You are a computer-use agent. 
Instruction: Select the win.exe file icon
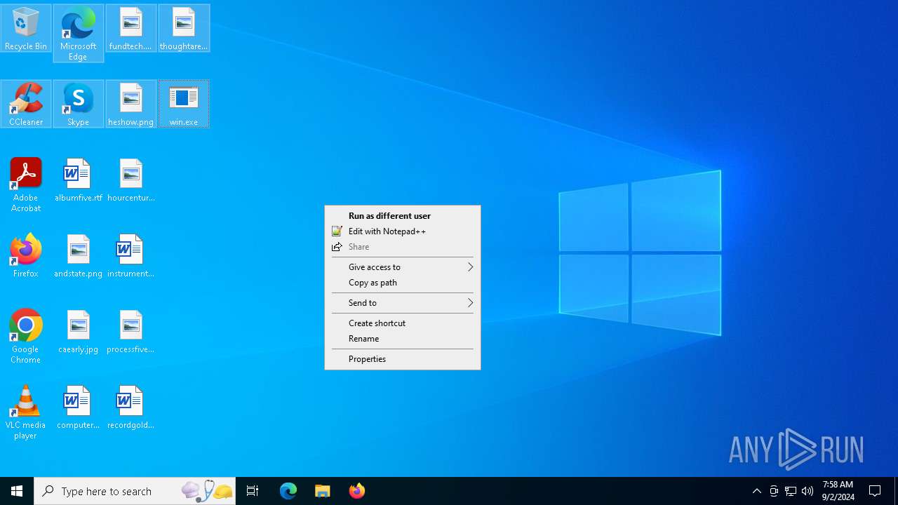pos(184,104)
